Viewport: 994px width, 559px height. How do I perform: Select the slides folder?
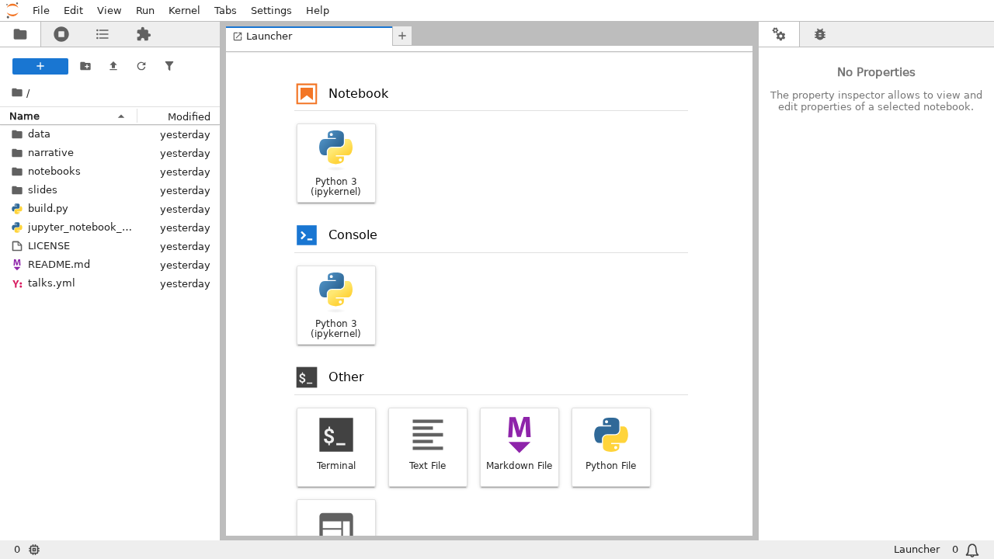click(109, 190)
